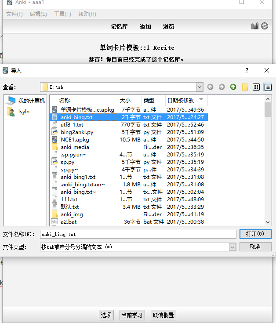Click the bing2anki.py Python file icon
The image size is (276, 323).
tap(54, 132)
